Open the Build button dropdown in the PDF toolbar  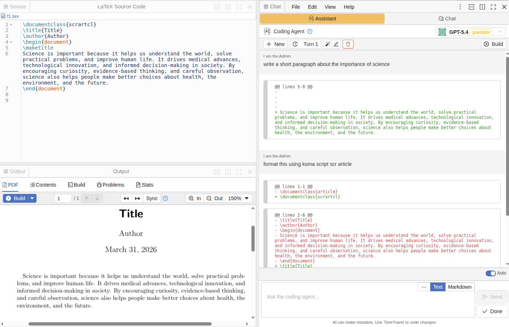coord(31,198)
